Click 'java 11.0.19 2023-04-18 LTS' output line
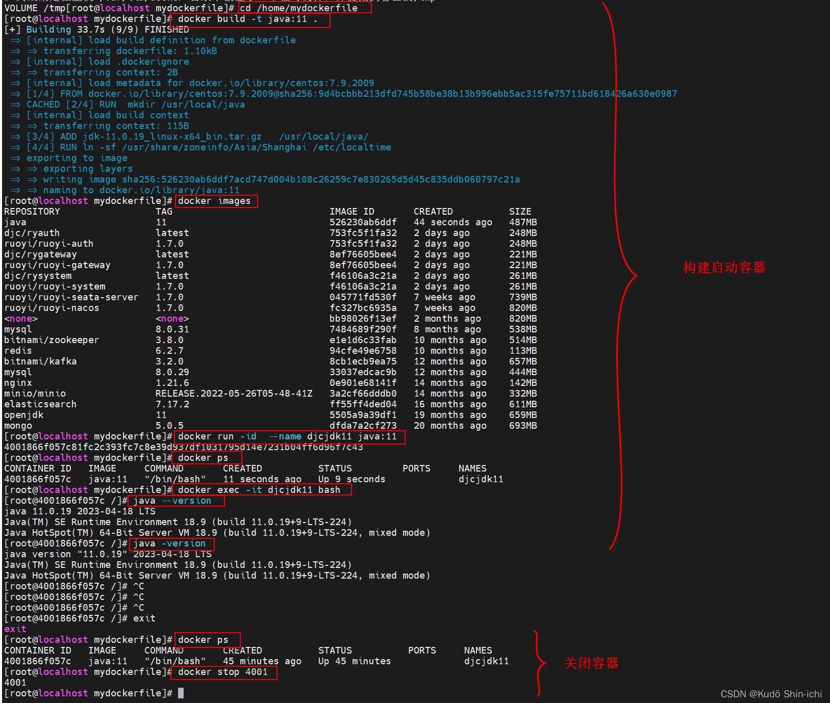The height and width of the screenshot is (703, 830). 80,511
